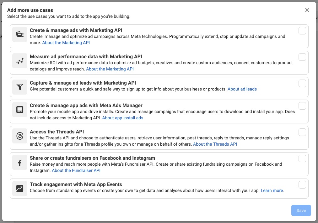This screenshot has width=318, height=223.
Task: Open the About the Fundraiser API link
Action: 76,170
